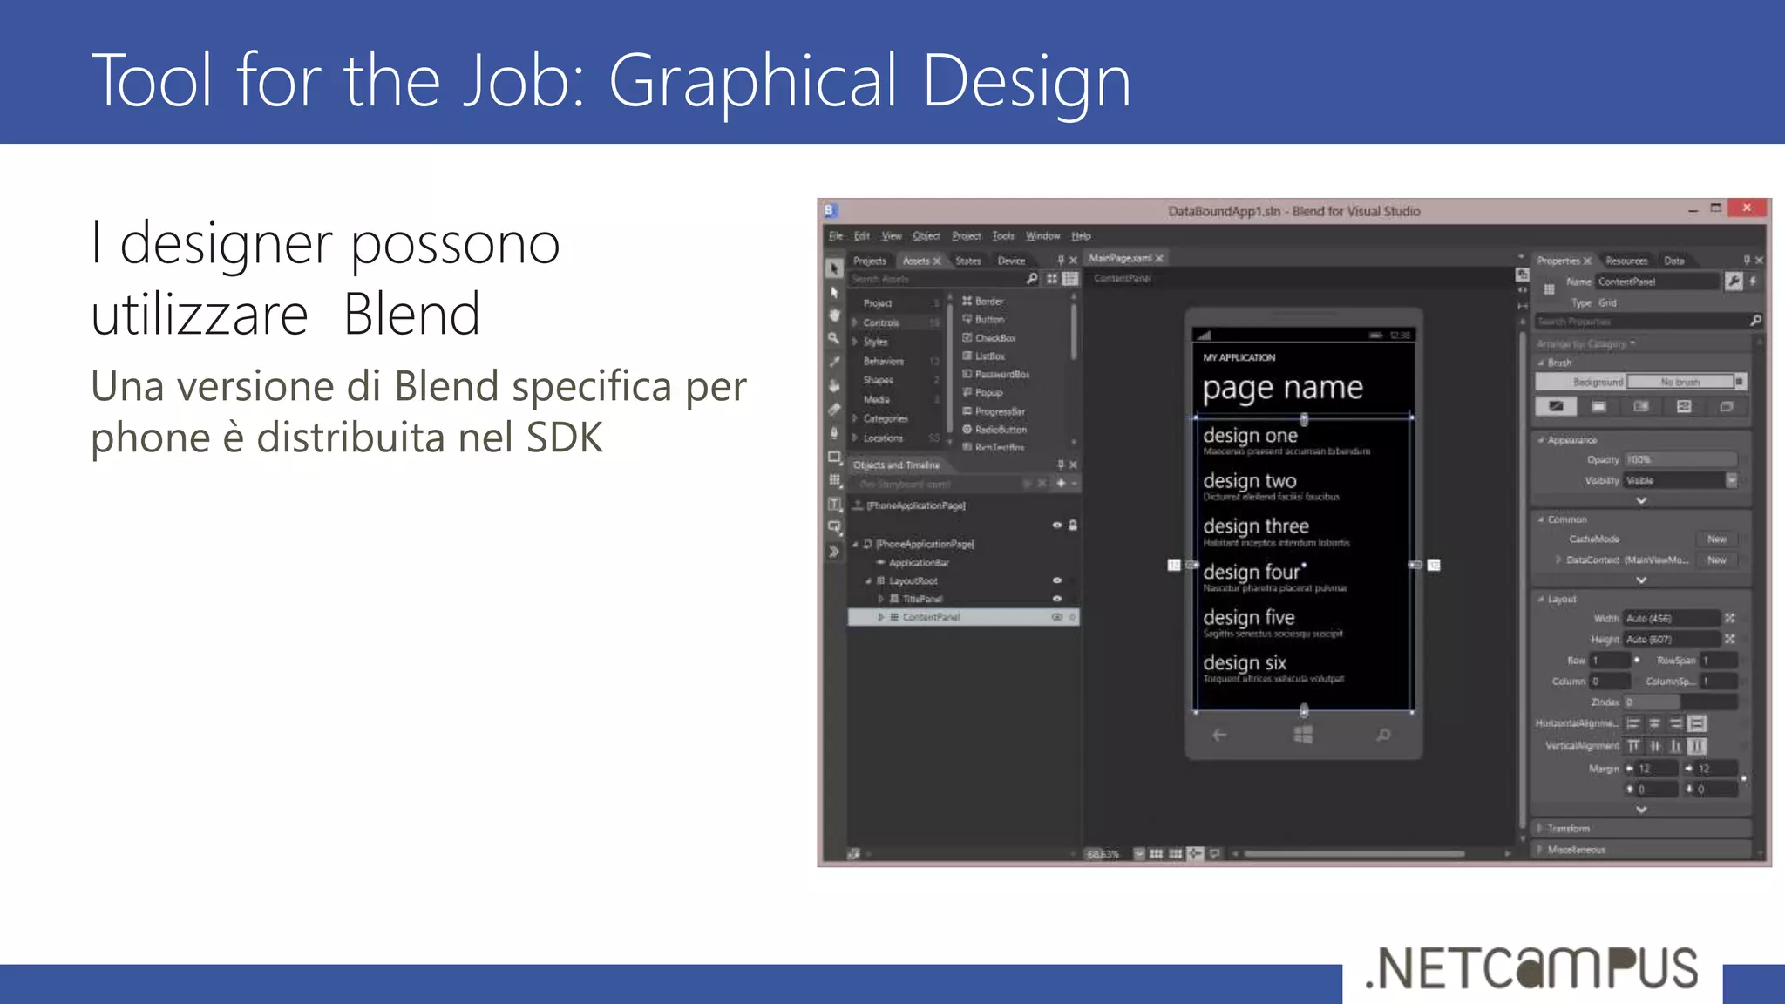Screen dimensions: 1785x1004
Task: Select the Rectangle shape tool
Action: (x=834, y=457)
